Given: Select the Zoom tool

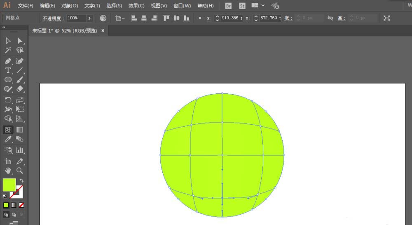Looking at the screenshot, I should click(x=20, y=171).
